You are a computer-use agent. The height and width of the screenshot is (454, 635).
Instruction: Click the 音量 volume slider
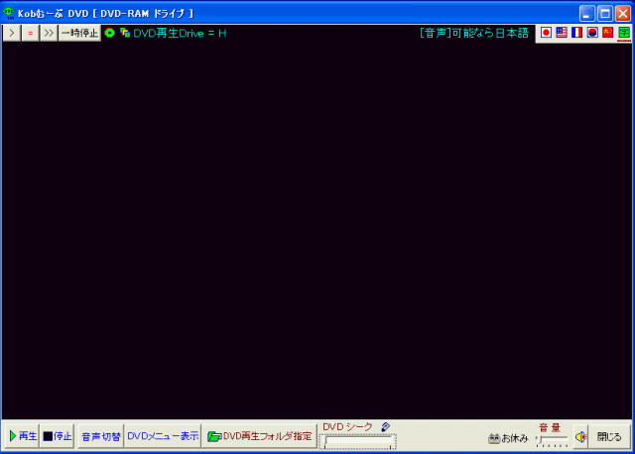[x=552, y=440]
